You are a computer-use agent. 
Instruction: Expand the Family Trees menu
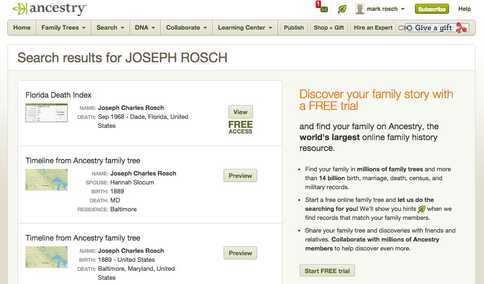64,28
